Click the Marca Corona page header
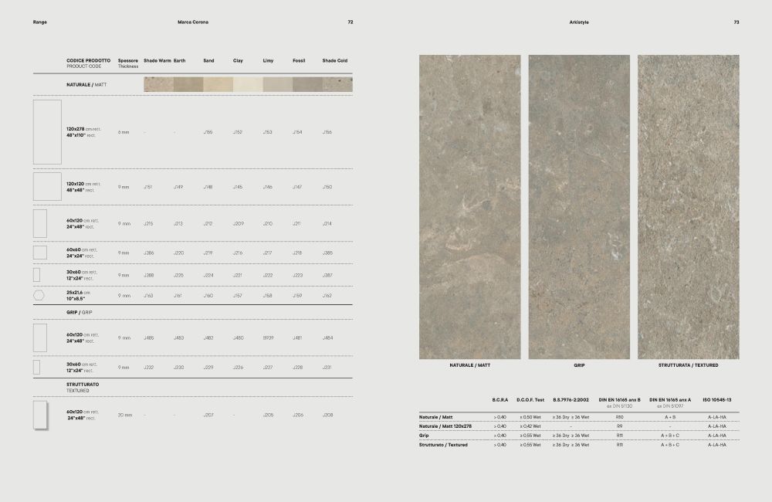The height and width of the screenshot is (502, 772). (x=193, y=22)
